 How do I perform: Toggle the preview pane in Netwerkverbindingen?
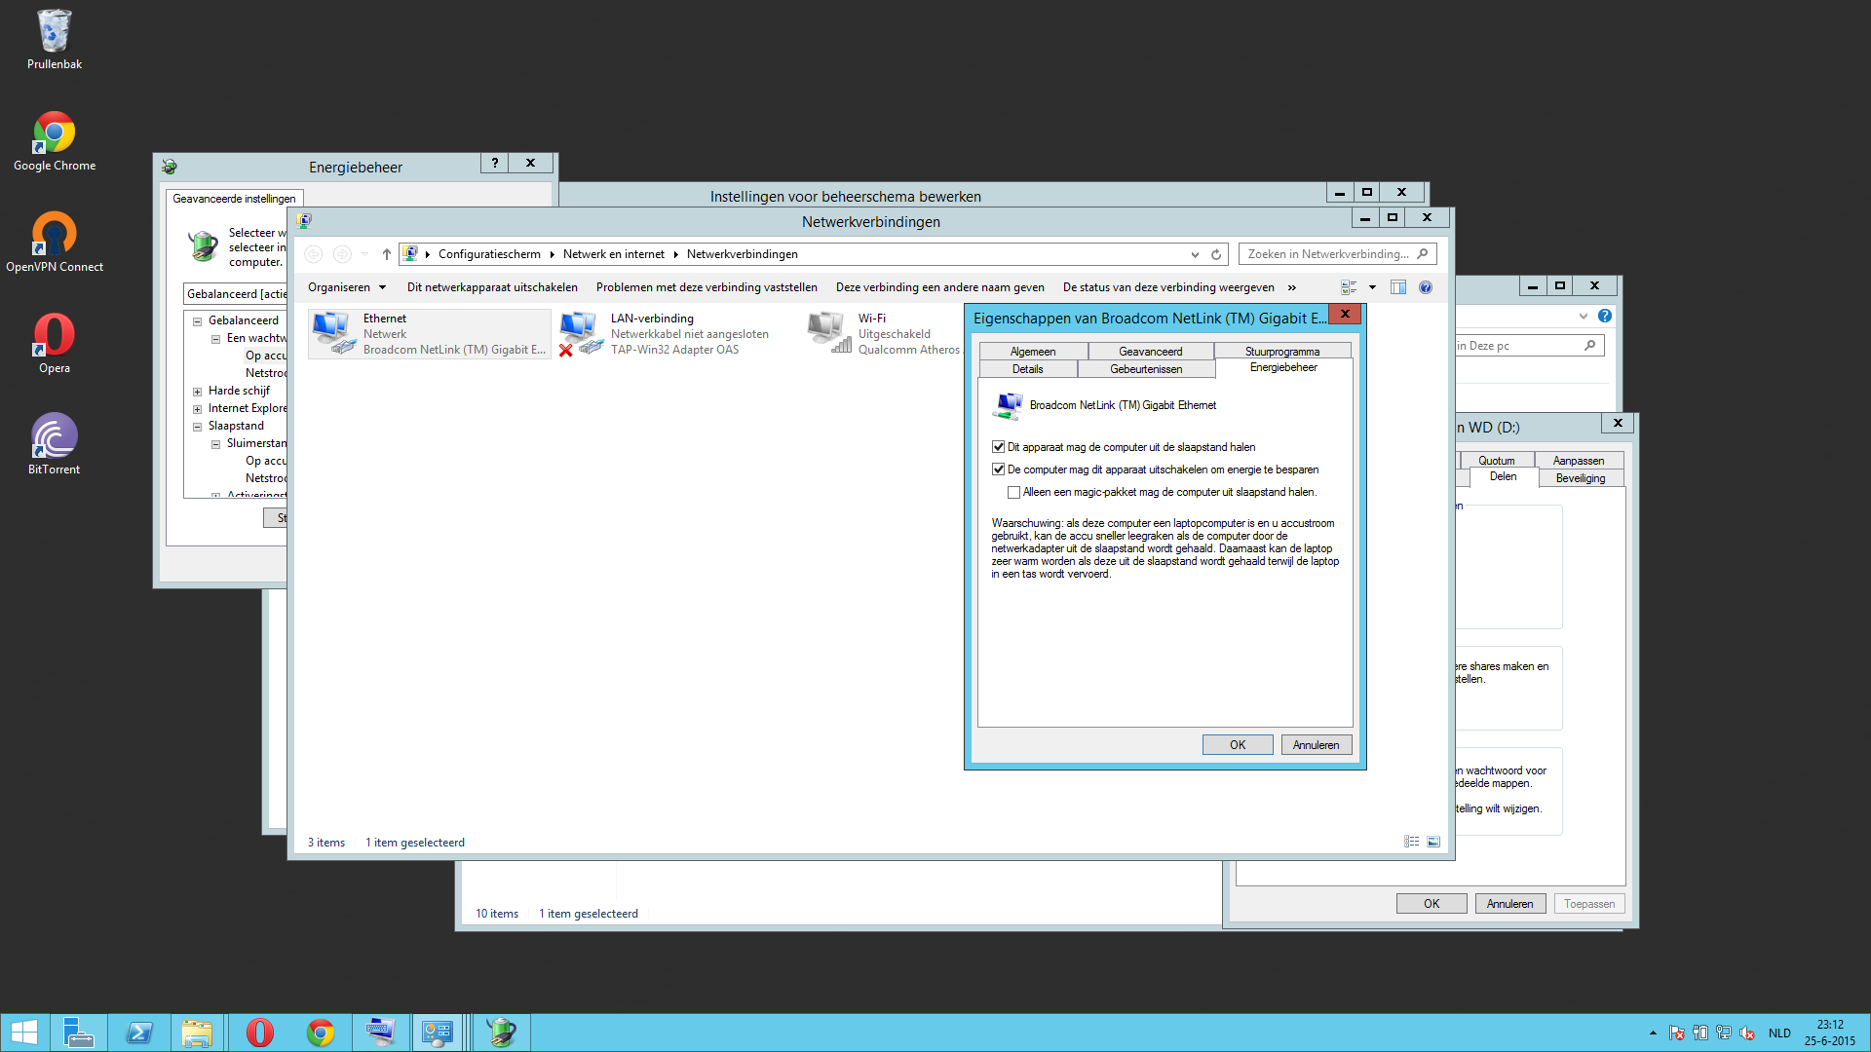pos(1398,287)
